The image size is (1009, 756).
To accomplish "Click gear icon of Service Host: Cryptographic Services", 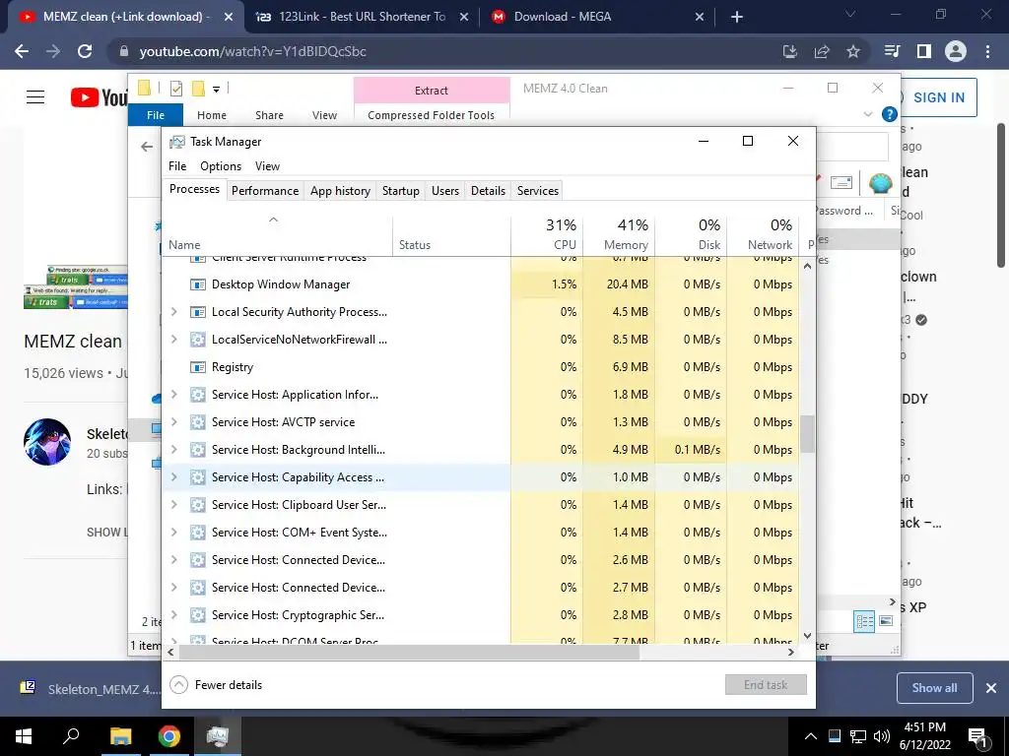I will 197,615.
